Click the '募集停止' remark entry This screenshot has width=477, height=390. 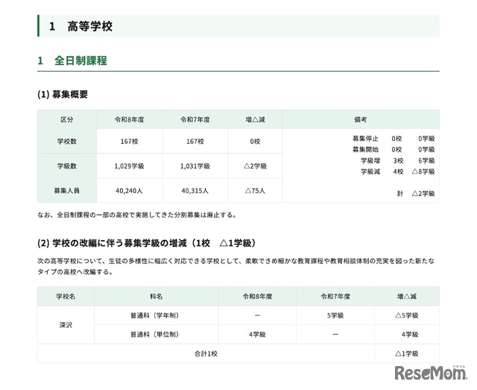click(365, 139)
